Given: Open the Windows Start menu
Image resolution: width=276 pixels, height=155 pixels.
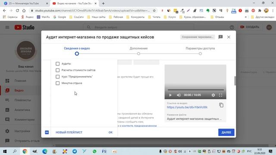Looking at the screenshot, I should 5,151.
